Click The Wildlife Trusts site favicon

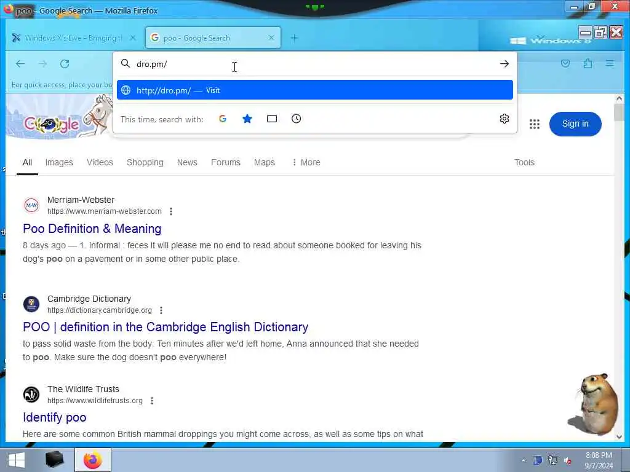tap(31, 395)
